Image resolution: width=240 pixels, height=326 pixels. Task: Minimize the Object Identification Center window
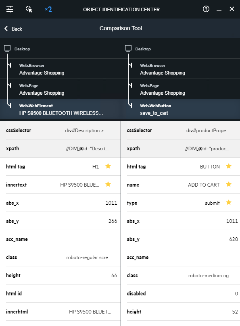(219, 9)
